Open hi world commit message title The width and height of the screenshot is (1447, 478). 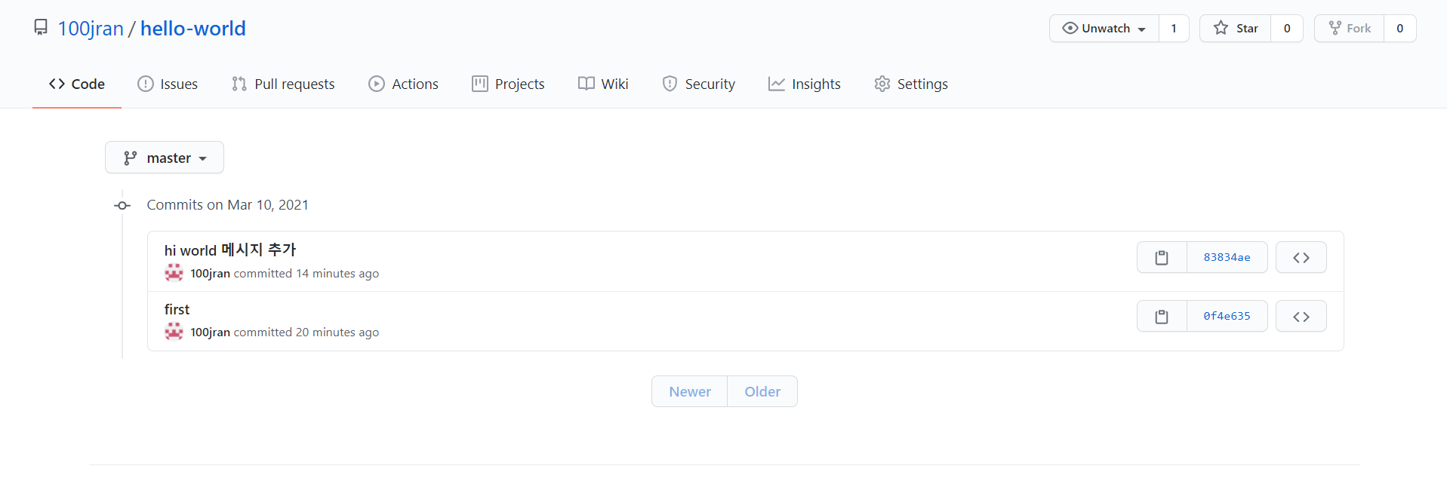point(230,250)
